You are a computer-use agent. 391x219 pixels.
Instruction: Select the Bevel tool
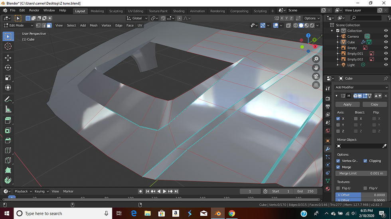[8, 141]
